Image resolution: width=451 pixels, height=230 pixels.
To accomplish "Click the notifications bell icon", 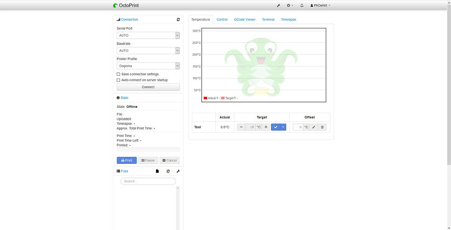I will [302, 6].
